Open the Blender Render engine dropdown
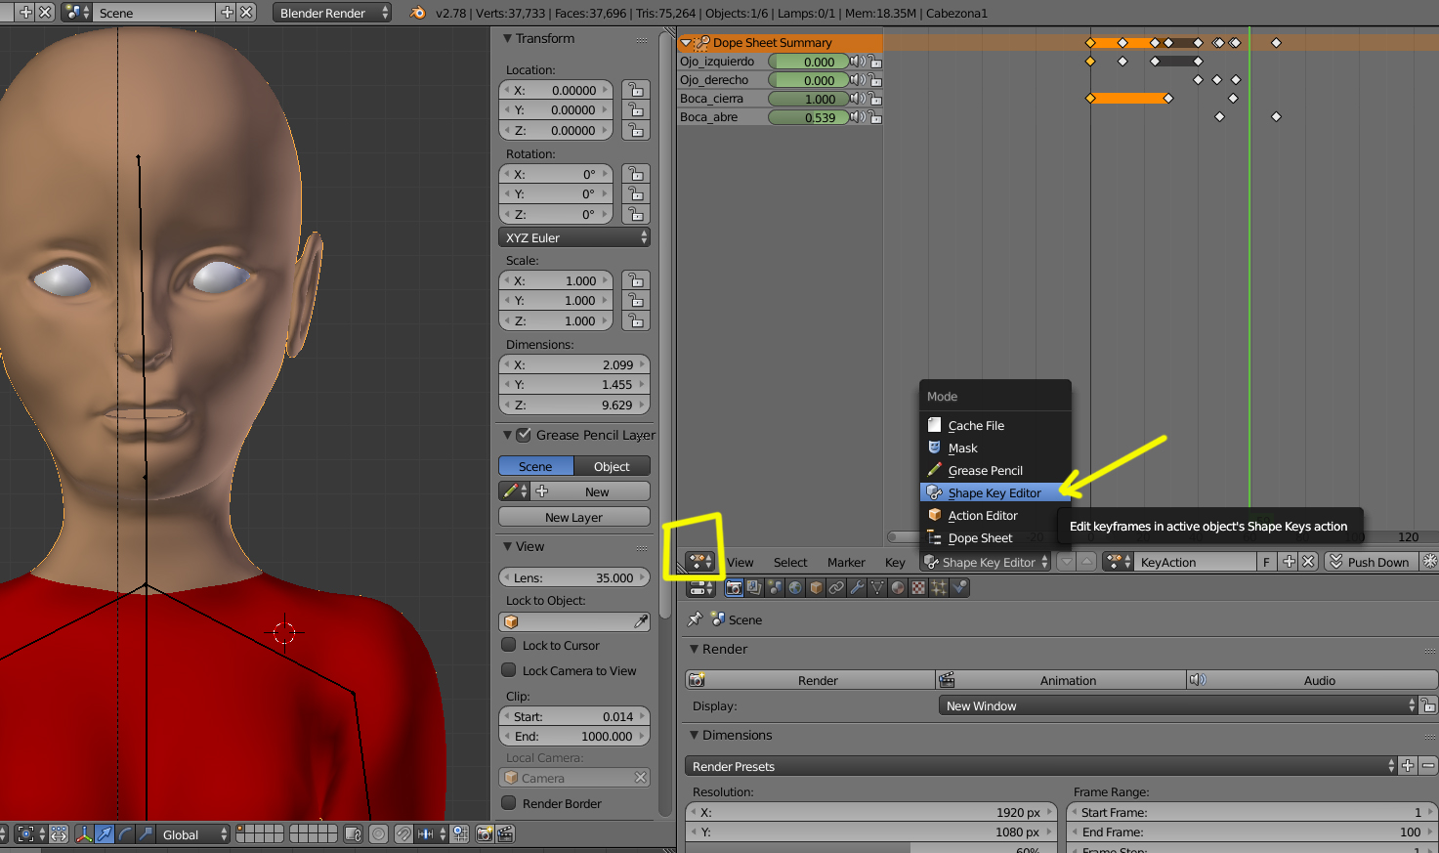Screen dimensions: 1439x853 click(330, 13)
